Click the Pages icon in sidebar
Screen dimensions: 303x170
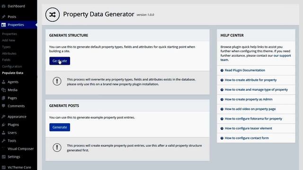[3, 98]
